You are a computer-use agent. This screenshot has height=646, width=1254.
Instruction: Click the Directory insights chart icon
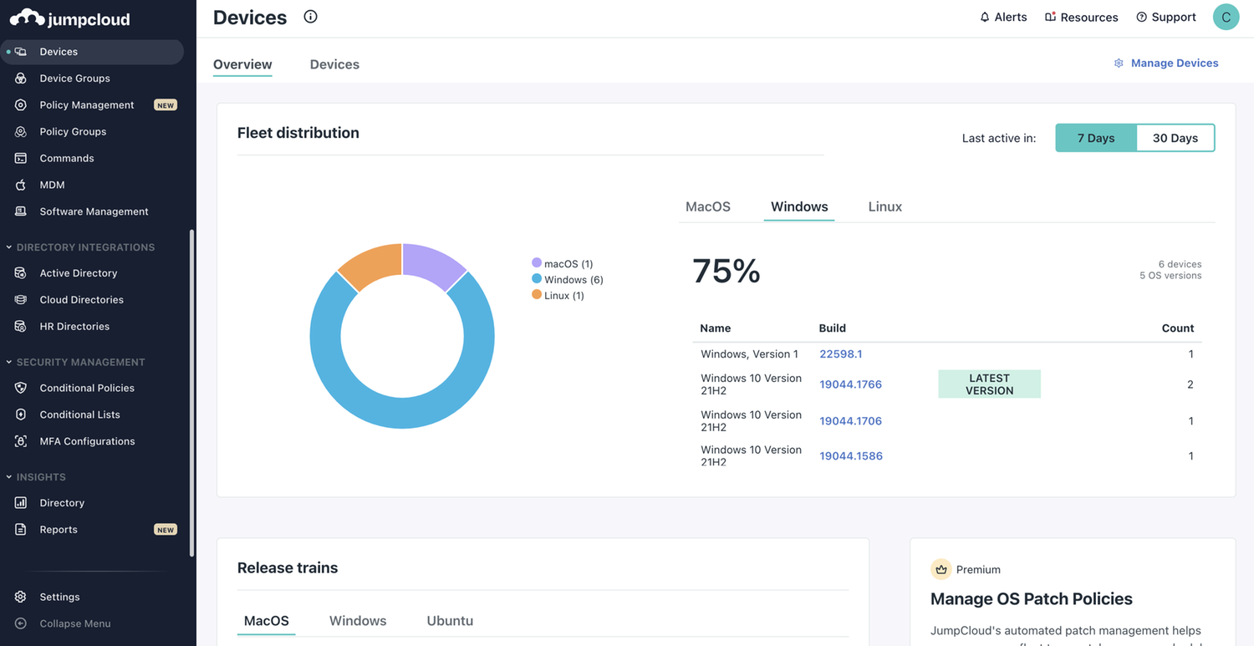(21, 503)
